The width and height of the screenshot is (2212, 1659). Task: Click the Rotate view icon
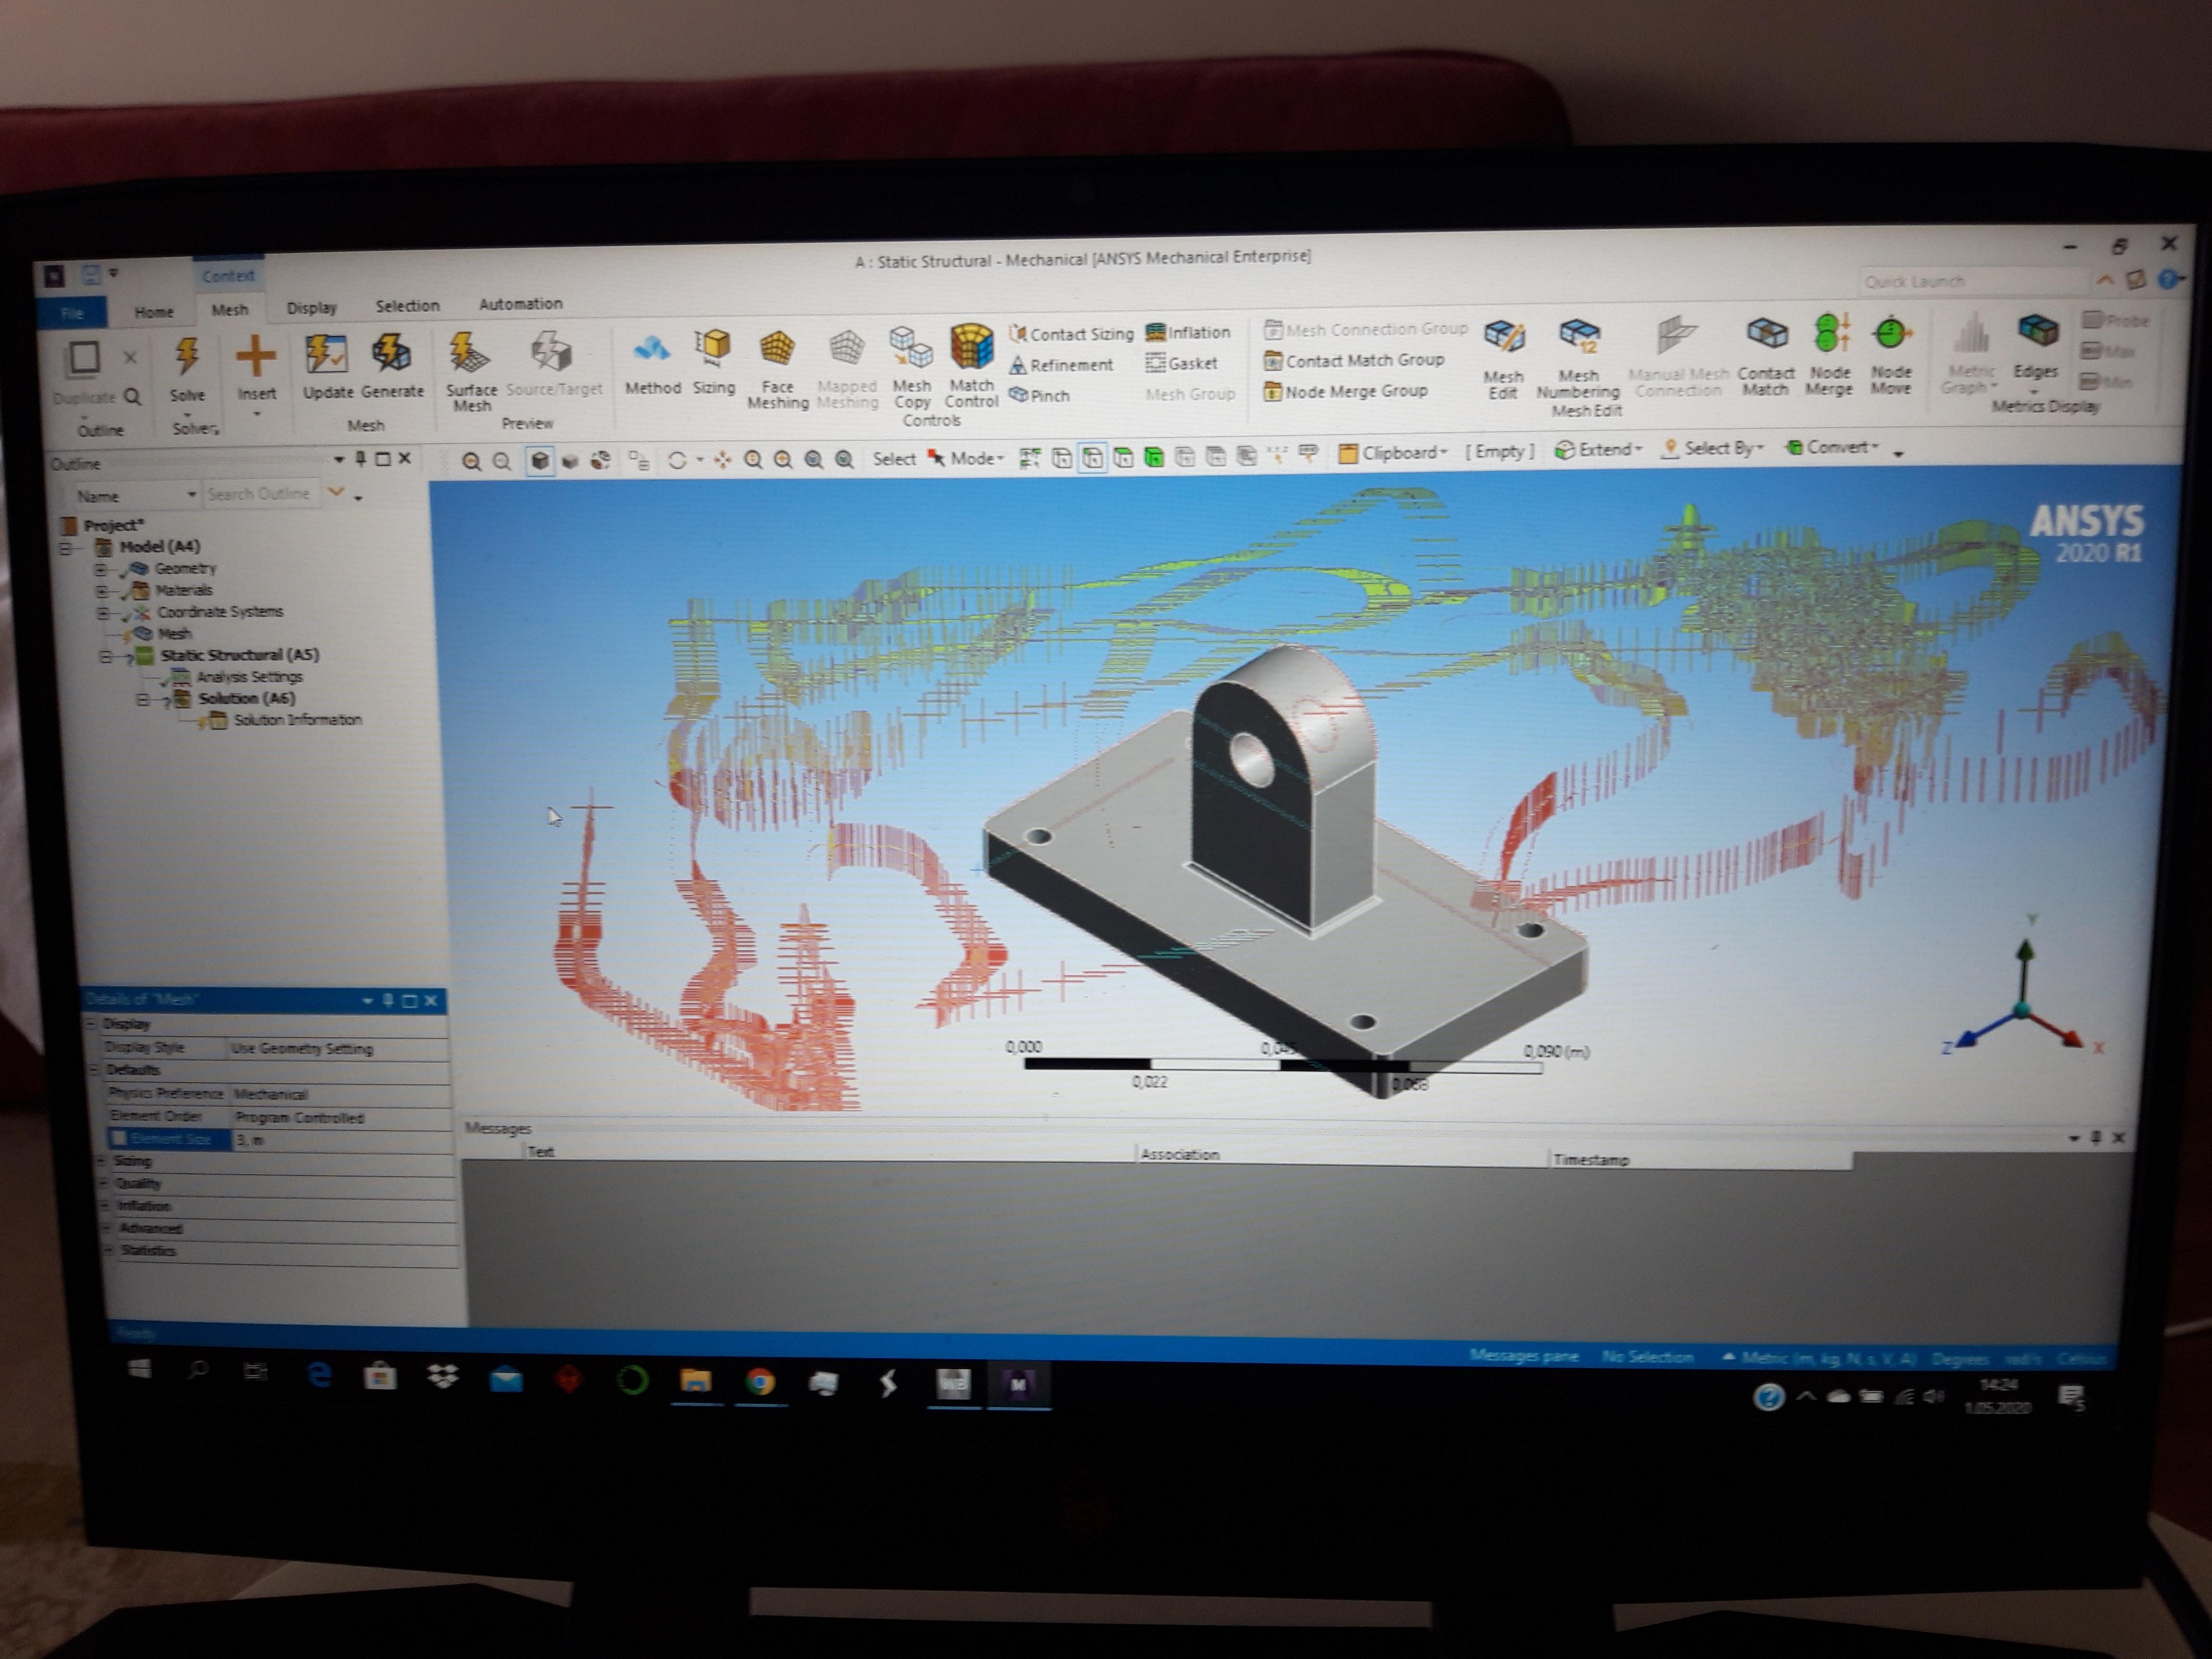[x=677, y=460]
